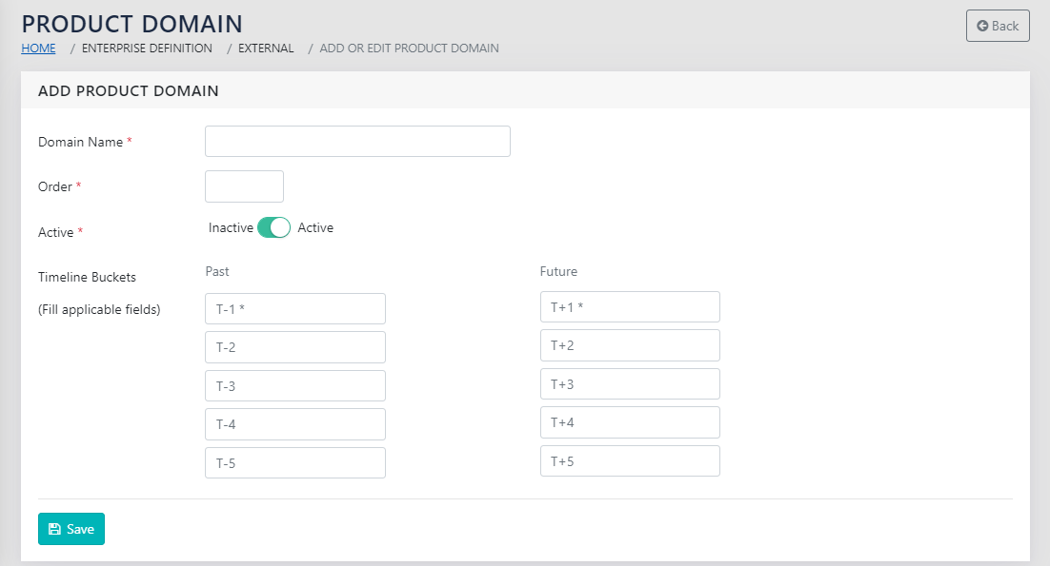Select the T-5 past bucket field
This screenshot has width=1050, height=566.
coord(295,463)
